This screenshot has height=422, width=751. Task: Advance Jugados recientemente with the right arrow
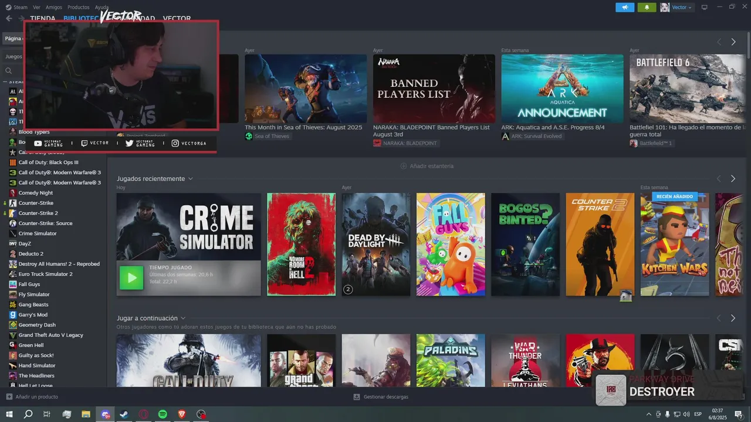pos(733,179)
